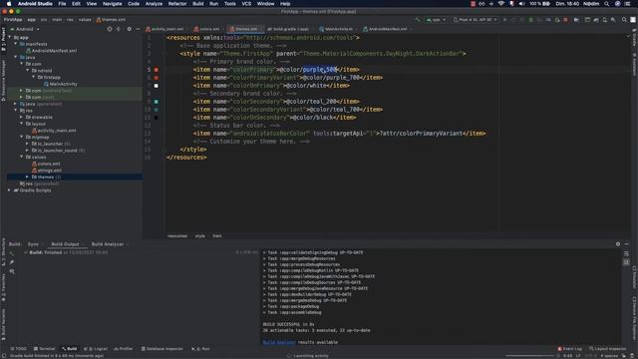
Task: Open the Event Log tool window
Action: (x=569, y=349)
